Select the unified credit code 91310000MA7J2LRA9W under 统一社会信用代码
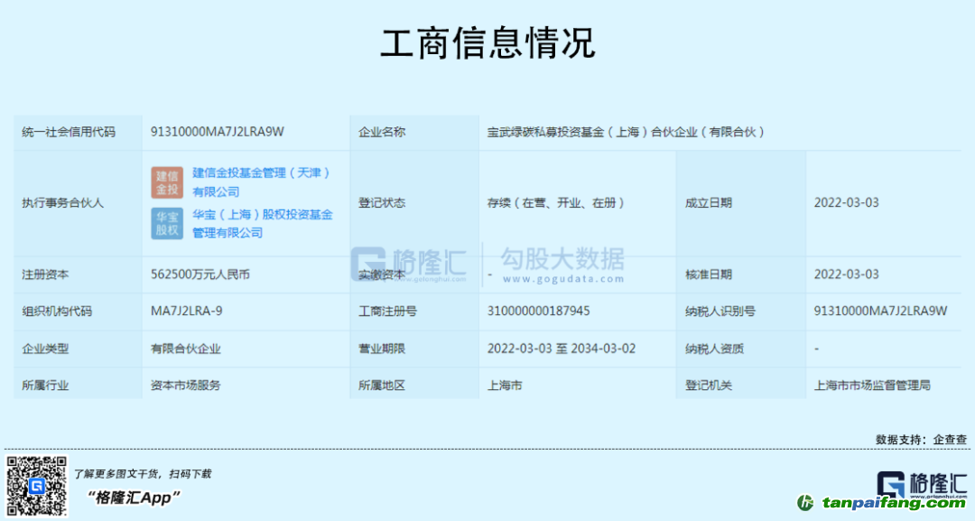This screenshot has width=975, height=521. 218,132
